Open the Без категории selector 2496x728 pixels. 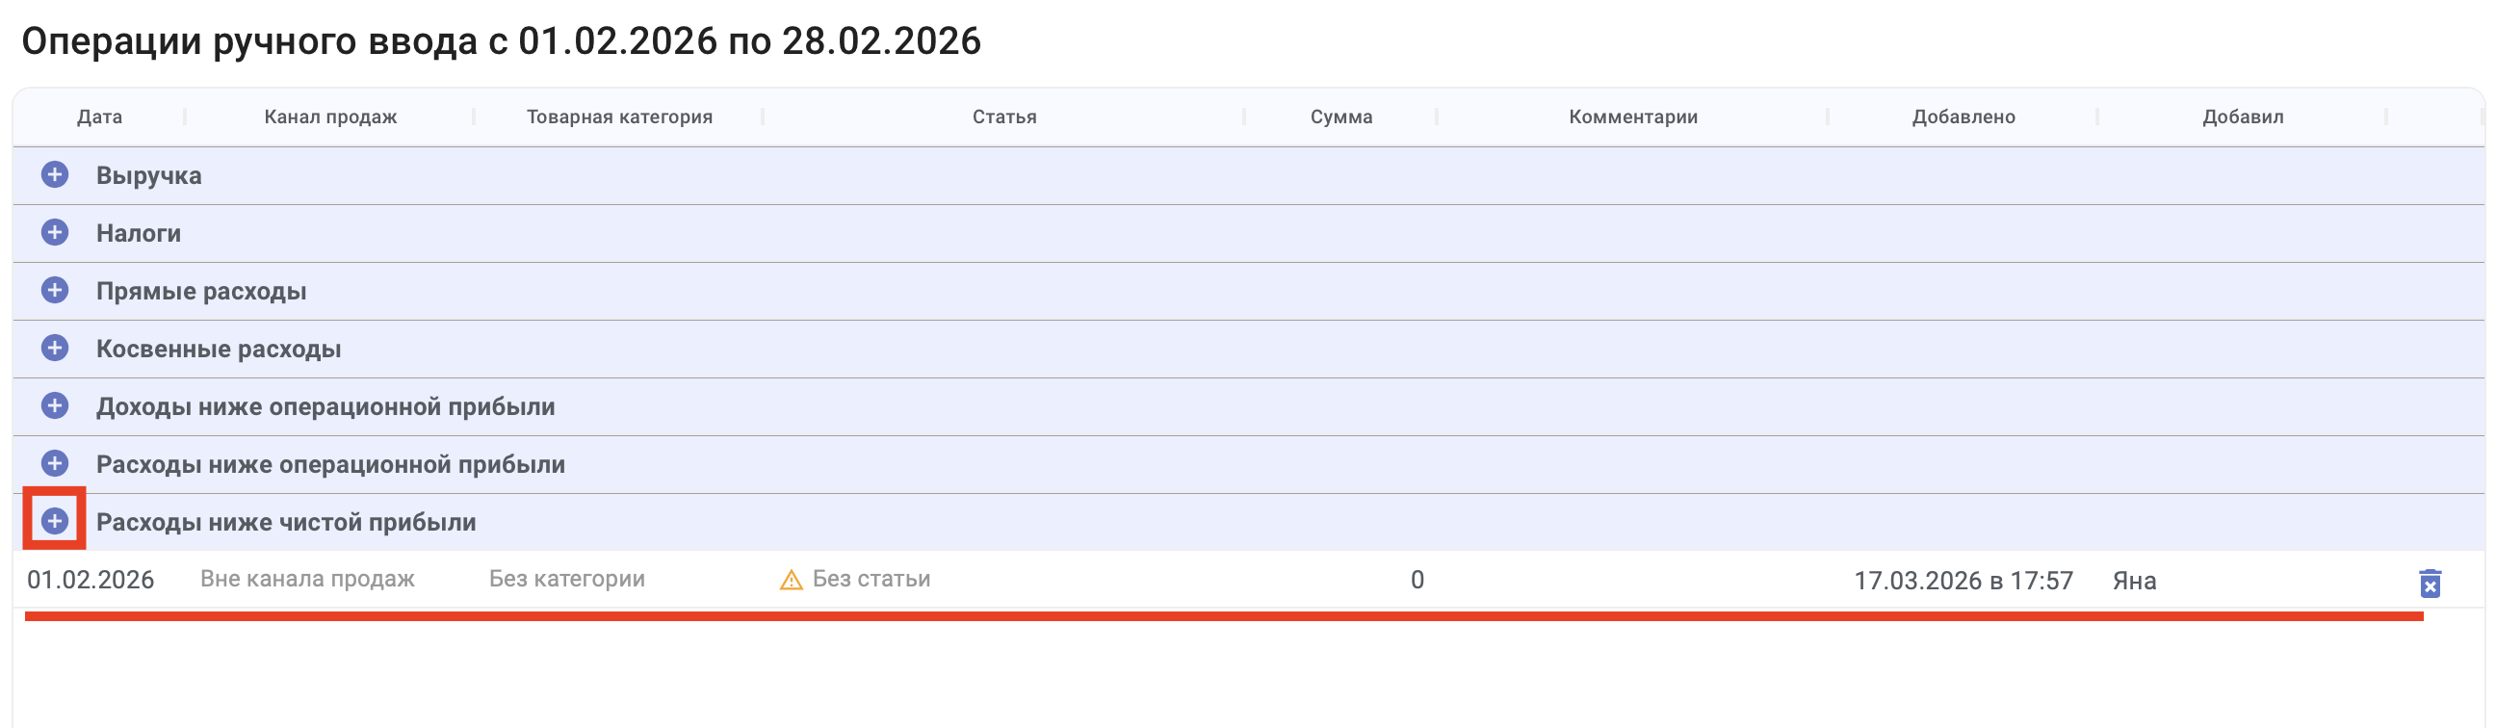point(567,579)
